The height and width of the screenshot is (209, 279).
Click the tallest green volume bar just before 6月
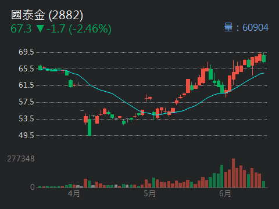[x=222, y=176]
